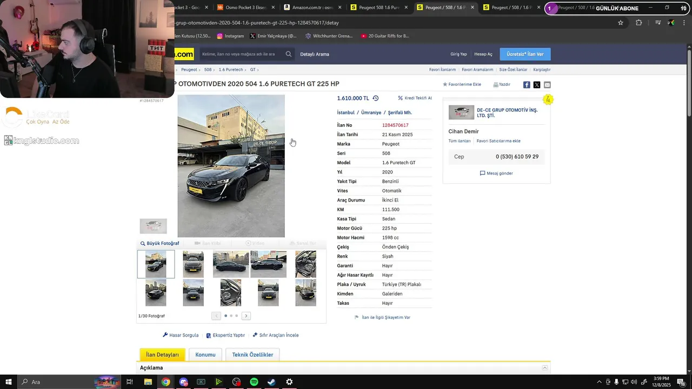Screen dimensions: 692x389
Task: Print the listing with Yazdır
Action: point(502,84)
